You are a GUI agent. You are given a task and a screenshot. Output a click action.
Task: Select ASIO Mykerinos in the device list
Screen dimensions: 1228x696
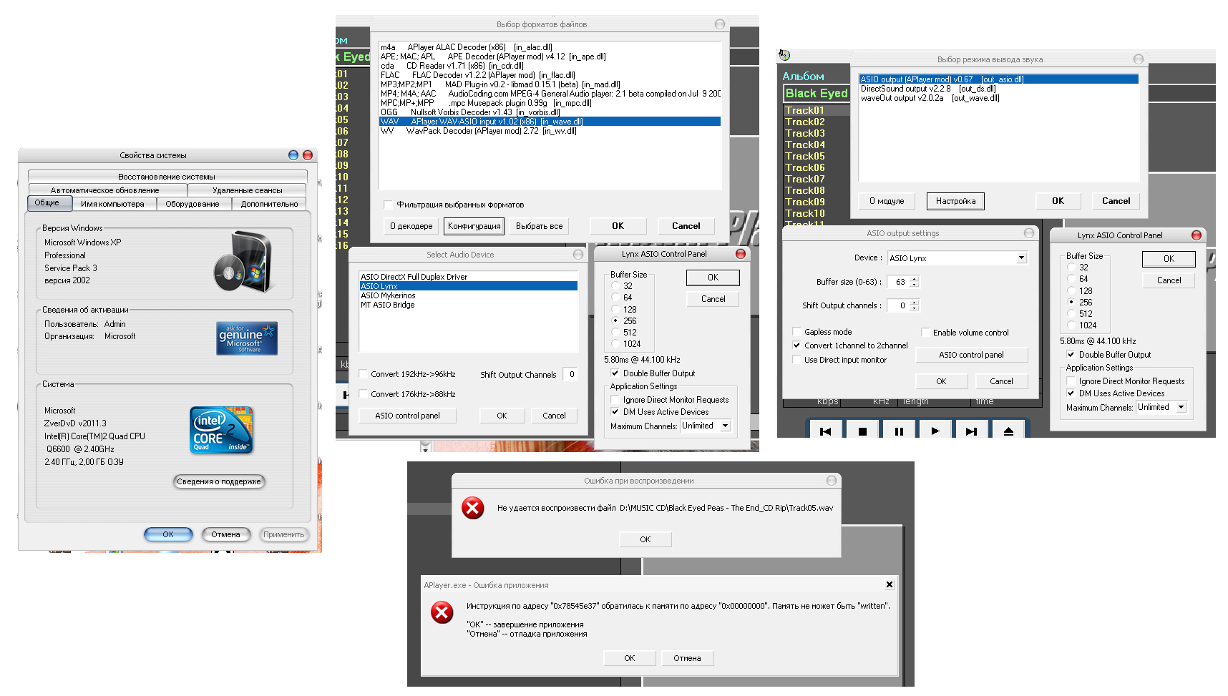click(x=468, y=295)
